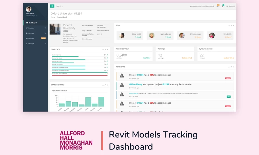Close the STATISTICS panel
Viewport: 259px width, 155px height.
107,50
